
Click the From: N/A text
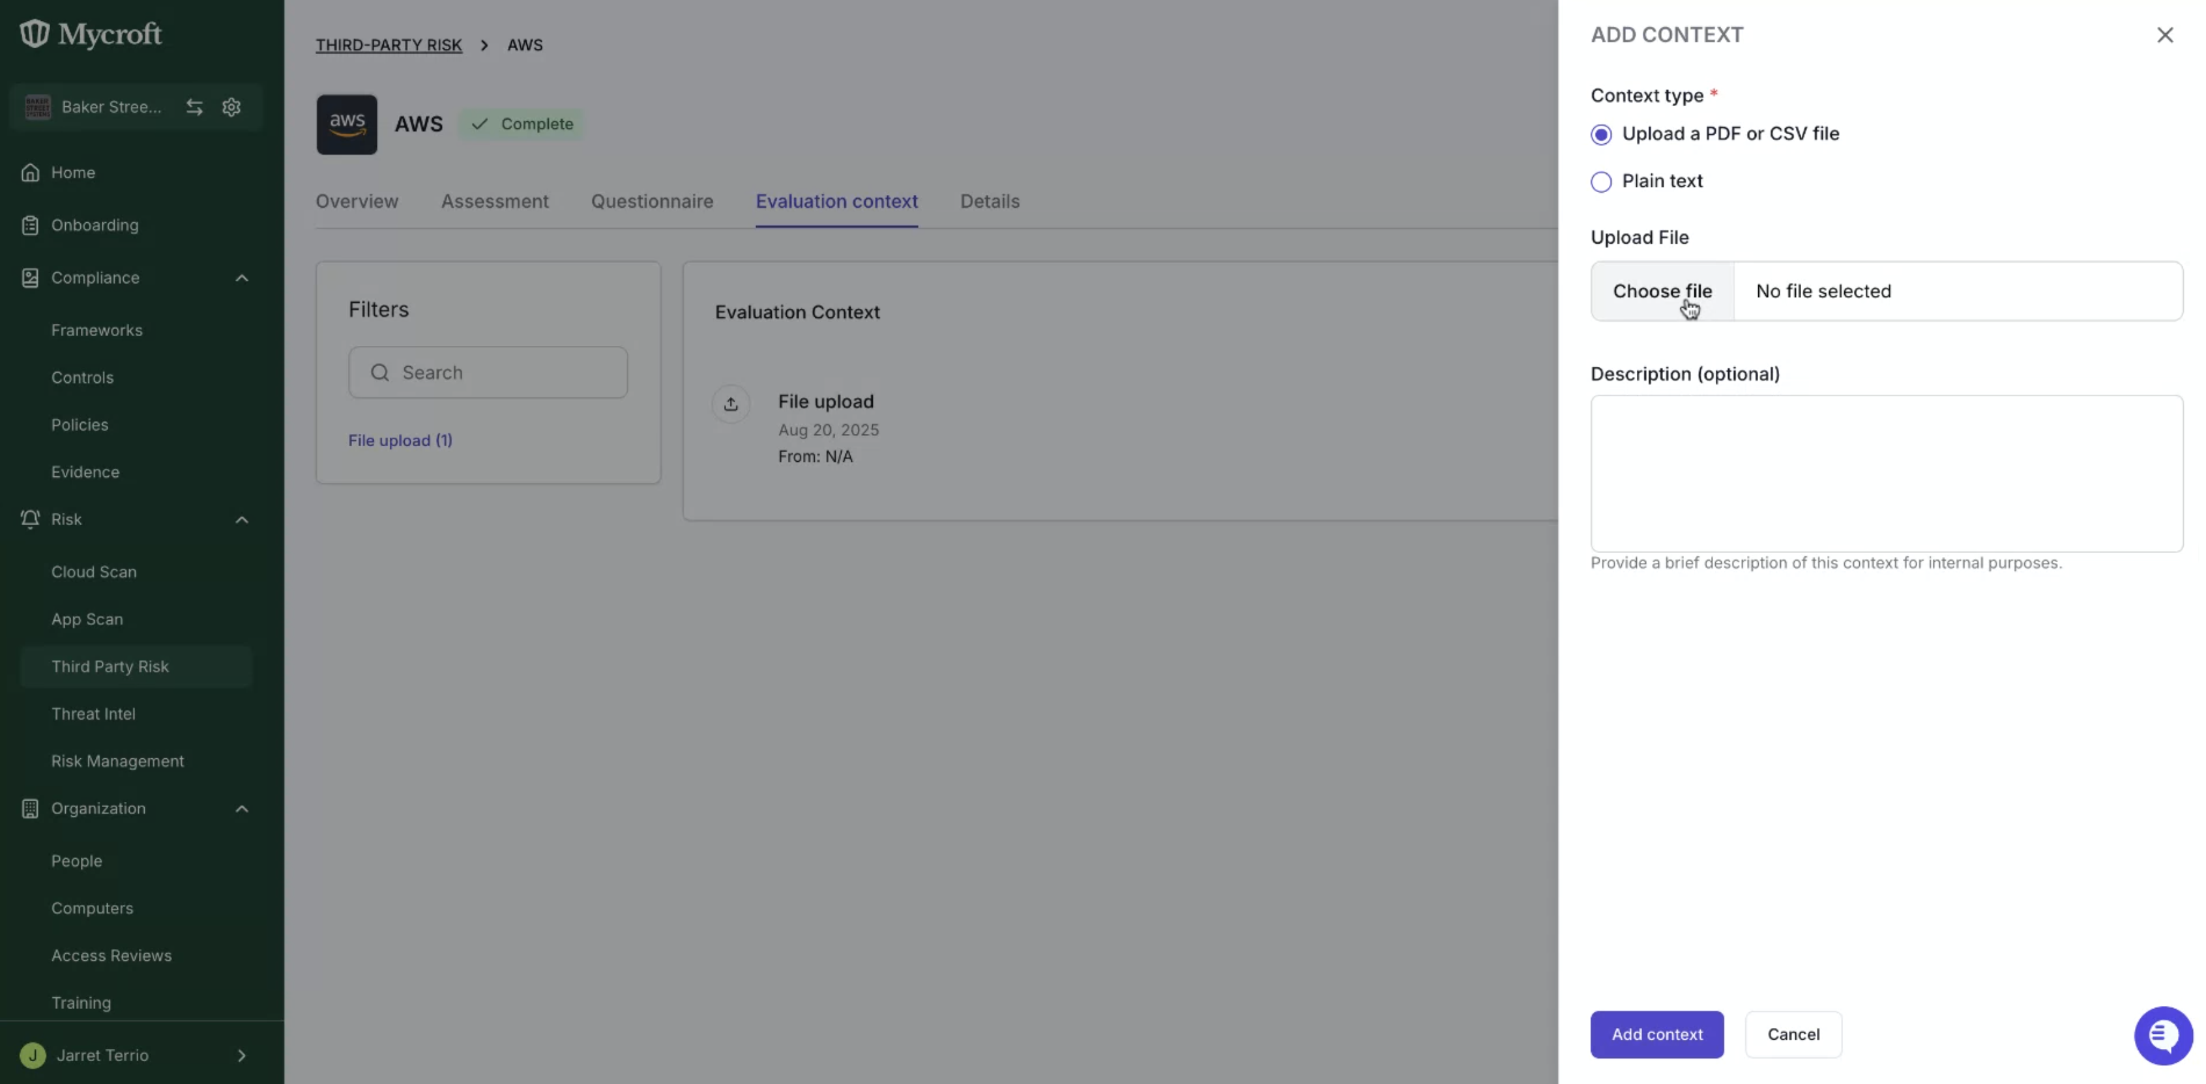[x=814, y=457]
